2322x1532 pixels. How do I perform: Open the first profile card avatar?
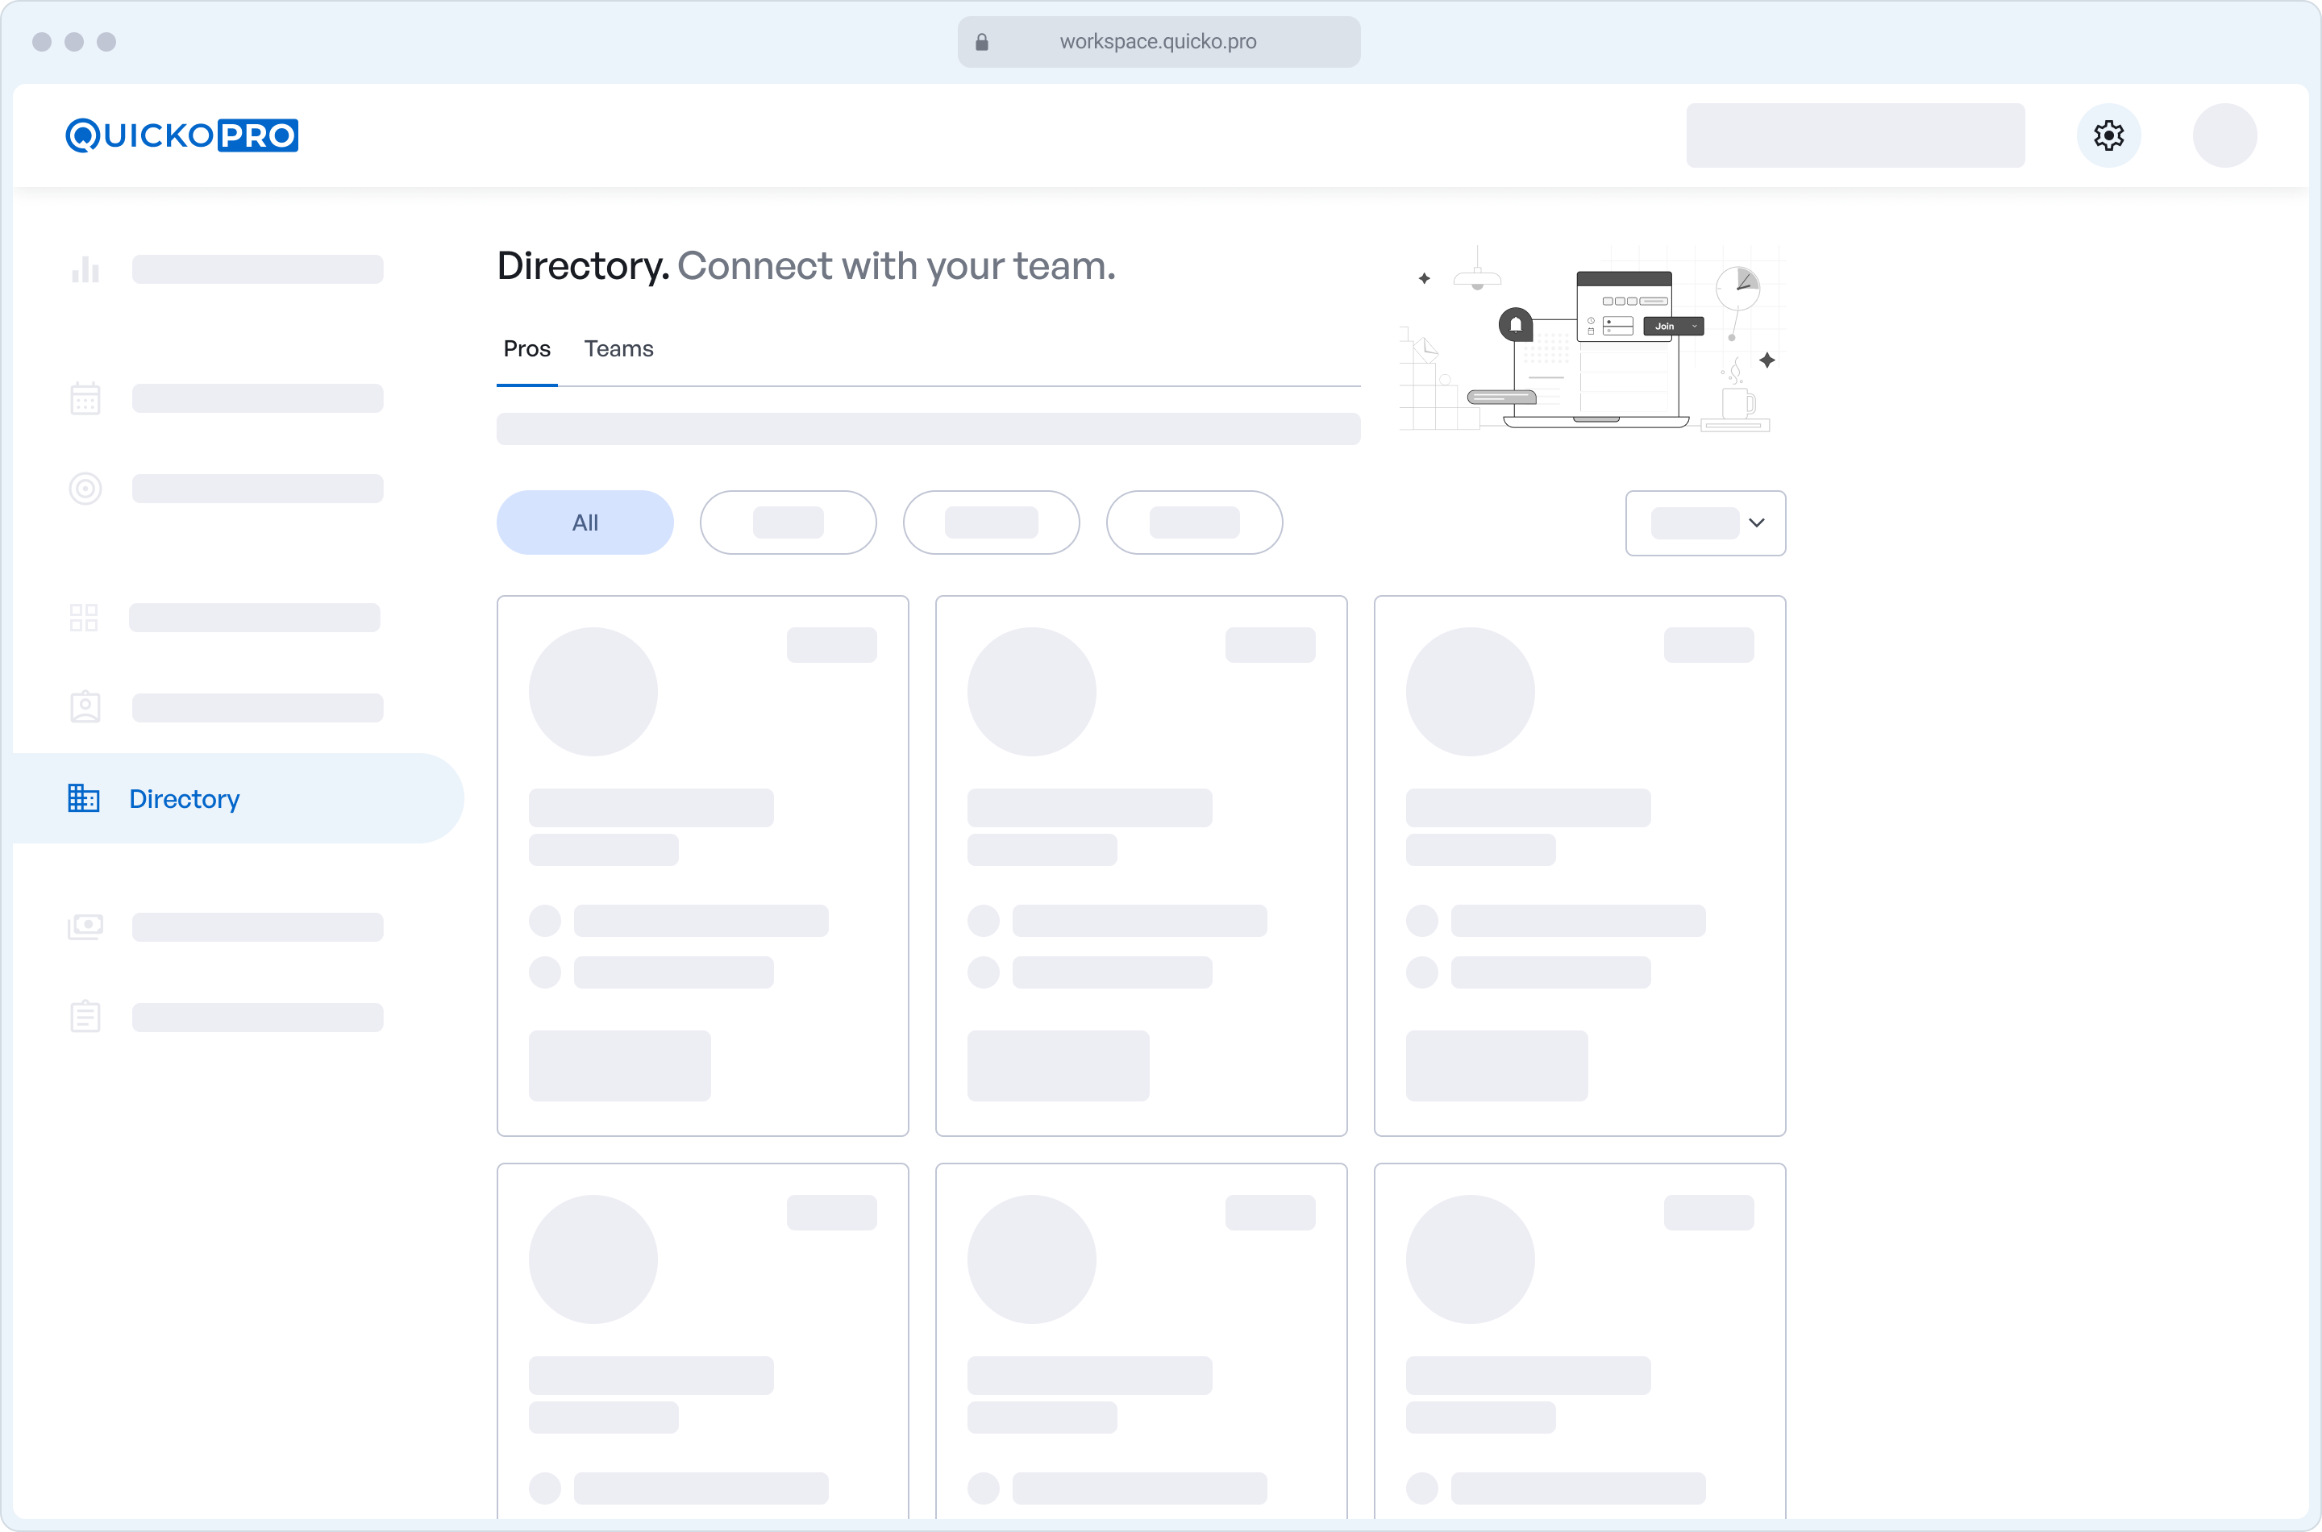click(x=593, y=692)
